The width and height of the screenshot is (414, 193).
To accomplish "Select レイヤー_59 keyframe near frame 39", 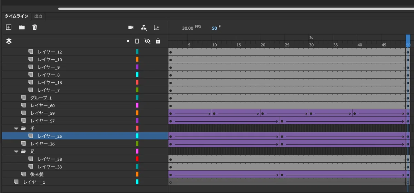I will pyautogui.click(x=355, y=113).
